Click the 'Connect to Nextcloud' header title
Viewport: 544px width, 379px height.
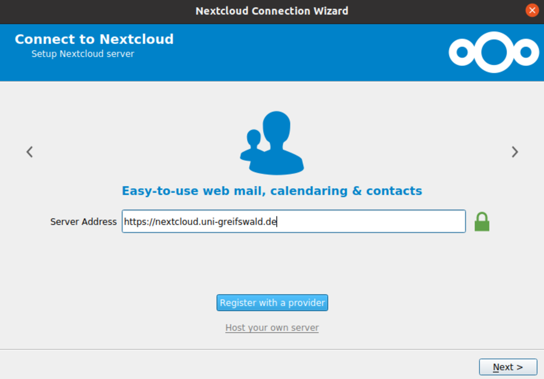pos(94,39)
